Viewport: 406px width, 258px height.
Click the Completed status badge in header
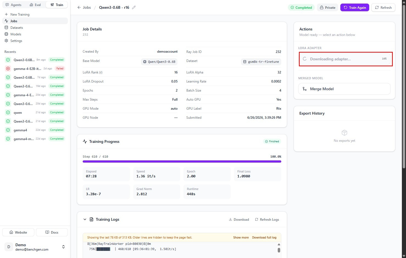point(301,7)
